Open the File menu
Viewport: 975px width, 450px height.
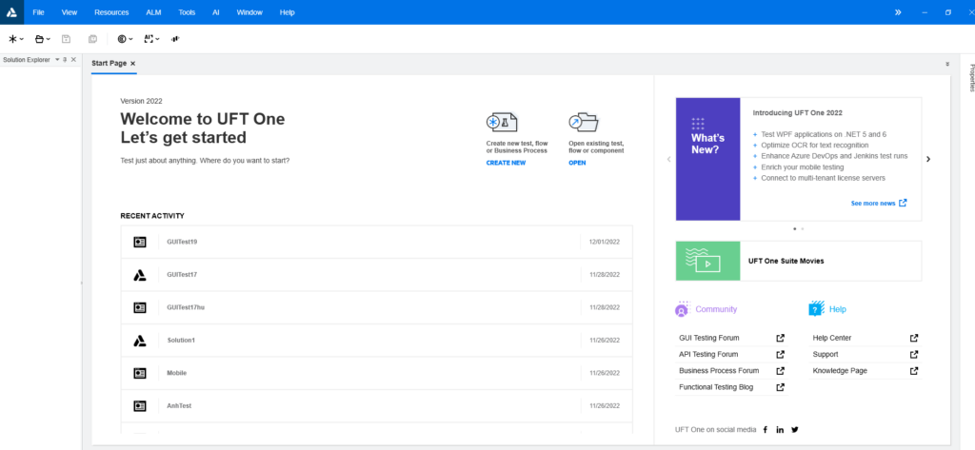38,12
